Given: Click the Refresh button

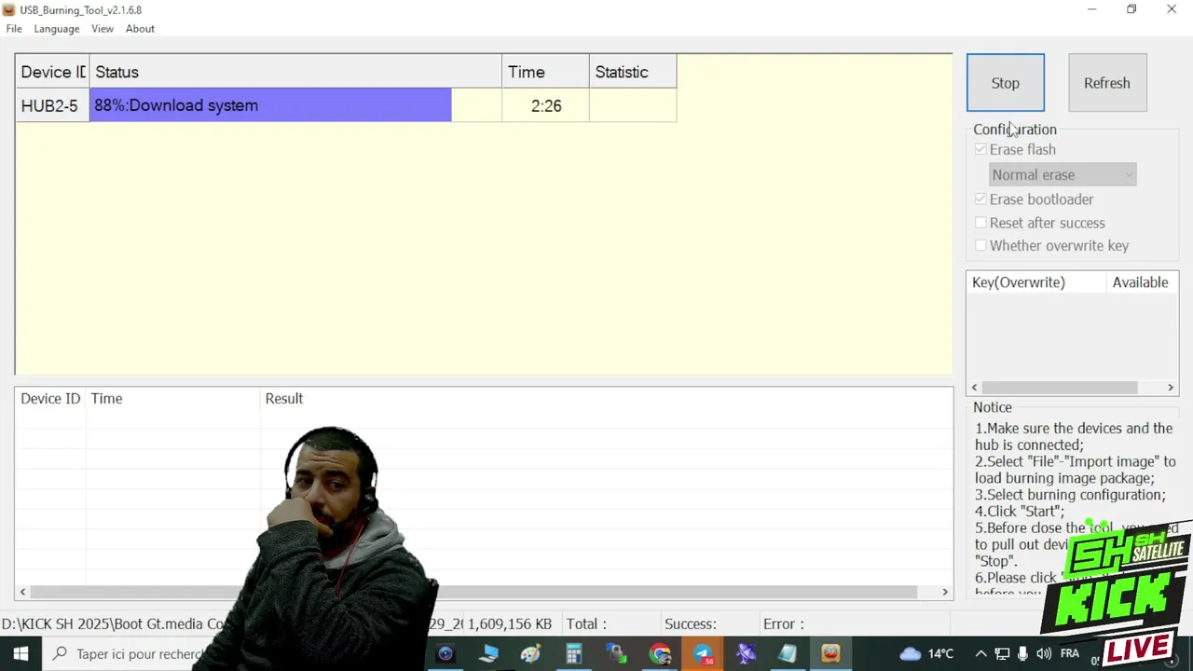Looking at the screenshot, I should (1106, 83).
